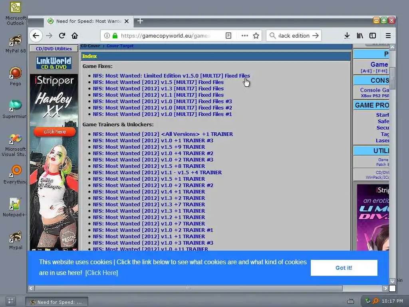Image resolution: width=409 pixels, height=307 pixels.
Task: Open v1.5 [MULTI7] Fixed Files link
Action: click(x=158, y=82)
